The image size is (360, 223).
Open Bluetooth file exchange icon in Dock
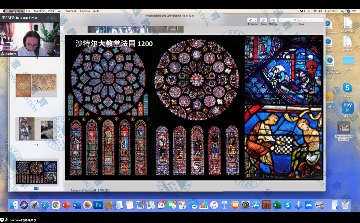pyautogui.click(x=298, y=205)
